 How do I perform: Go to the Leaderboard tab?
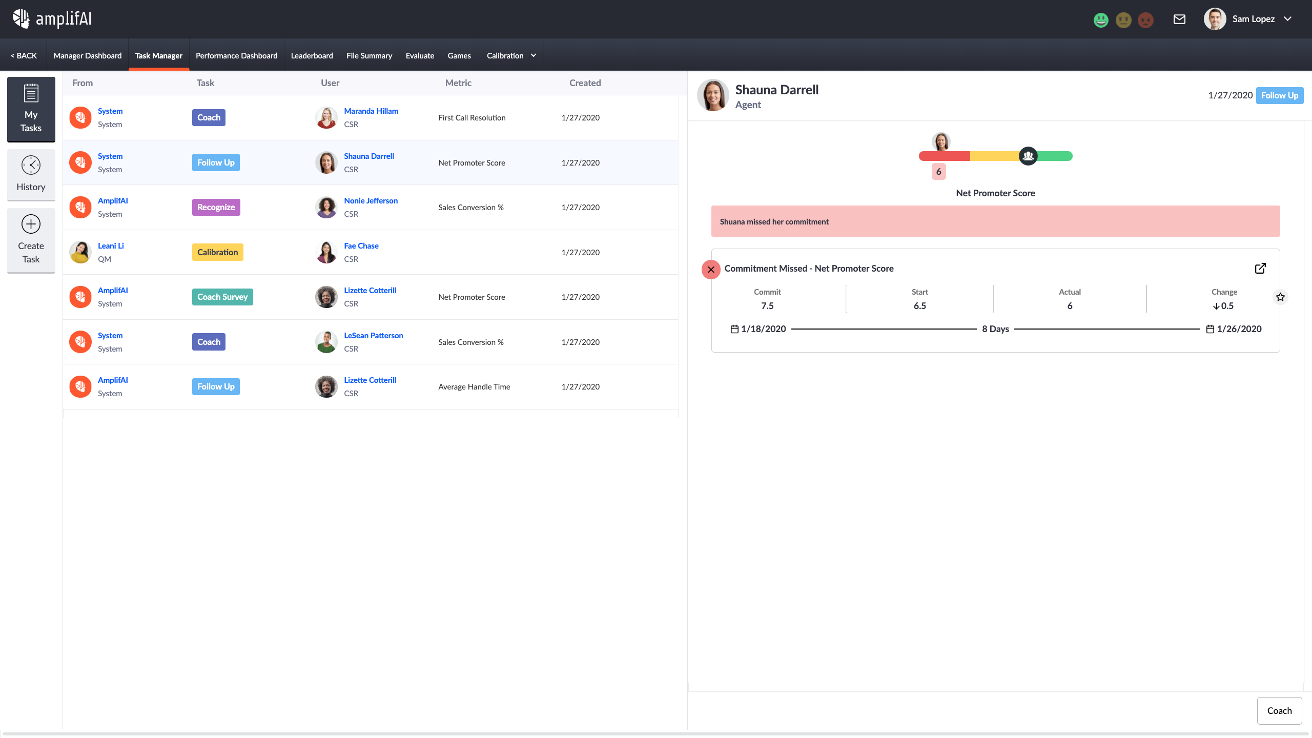312,55
